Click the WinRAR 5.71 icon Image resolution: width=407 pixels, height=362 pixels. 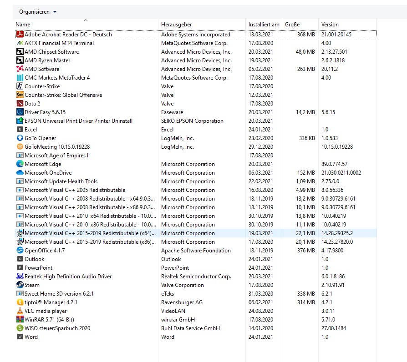tap(20, 319)
